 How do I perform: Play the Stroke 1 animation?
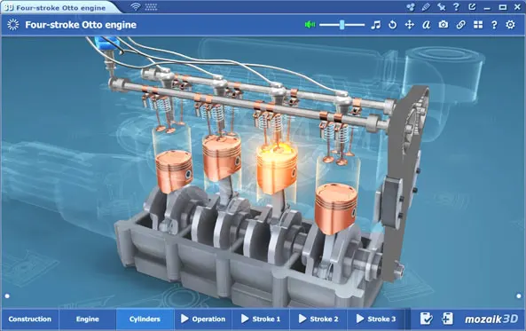[261, 319]
